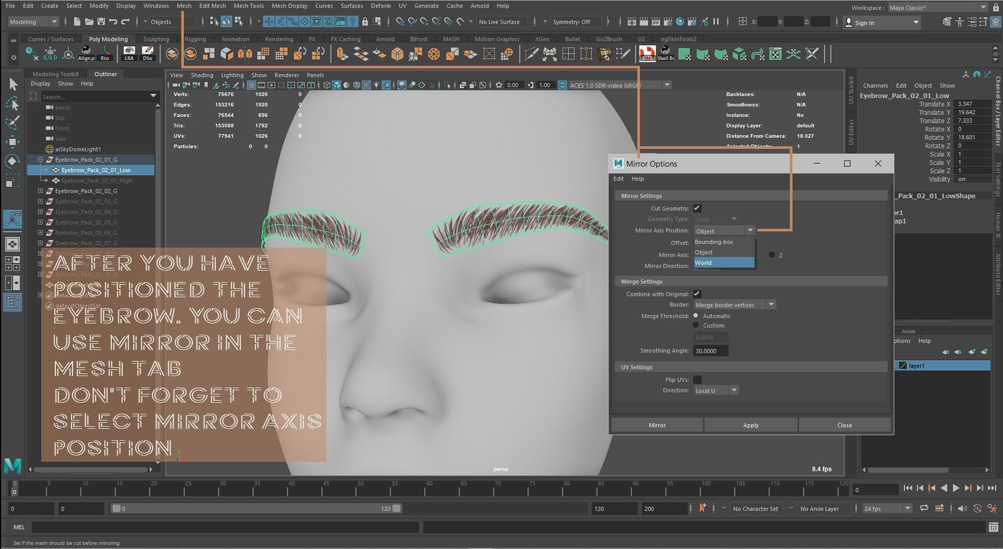Open the UV Direction Local U dropdown
This screenshot has width=1003, height=549.
[x=716, y=390]
